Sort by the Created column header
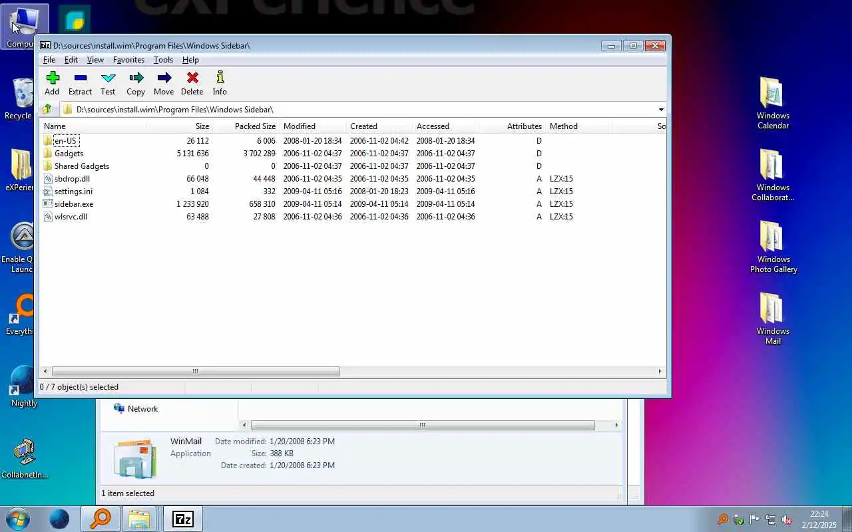 coord(379,126)
